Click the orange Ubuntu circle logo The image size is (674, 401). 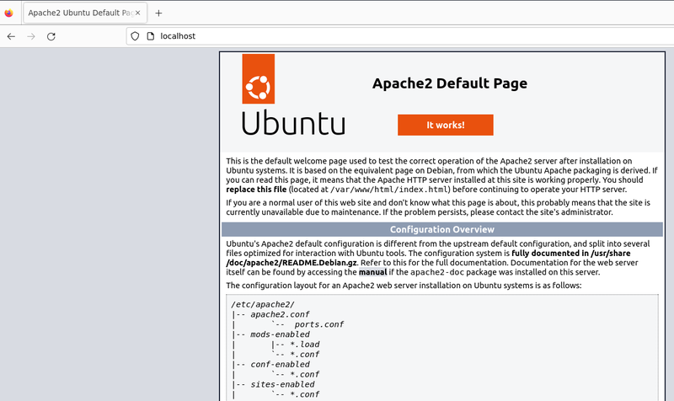point(259,85)
